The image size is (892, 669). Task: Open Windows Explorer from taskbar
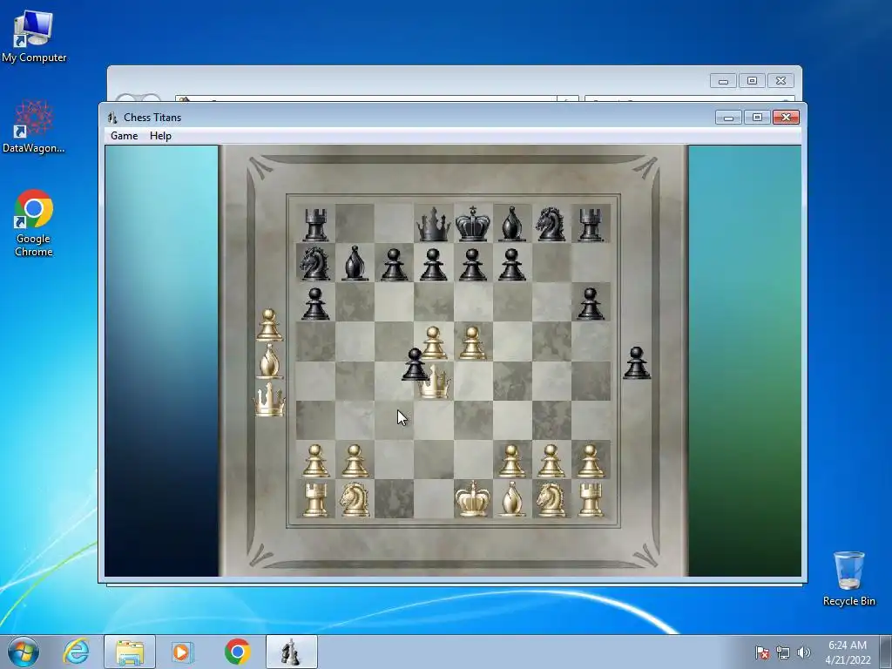click(x=130, y=652)
